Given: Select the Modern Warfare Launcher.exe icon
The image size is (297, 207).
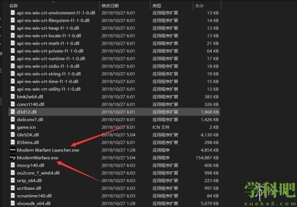Looking at the screenshot, I should tap(13, 150).
